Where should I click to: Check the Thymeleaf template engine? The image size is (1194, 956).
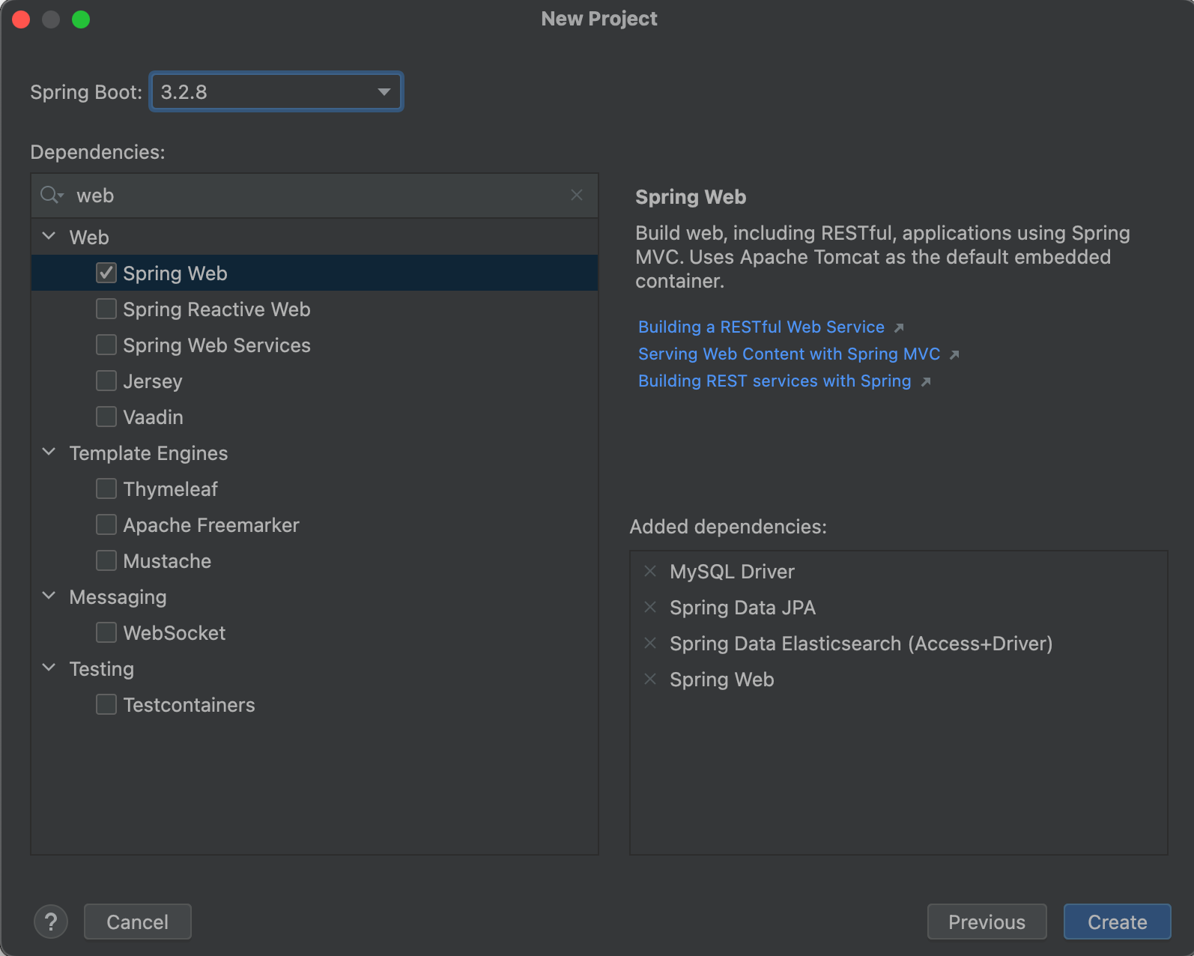[x=106, y=489]
